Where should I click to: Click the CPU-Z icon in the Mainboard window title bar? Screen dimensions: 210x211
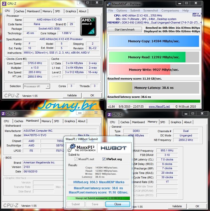[3, 114]
